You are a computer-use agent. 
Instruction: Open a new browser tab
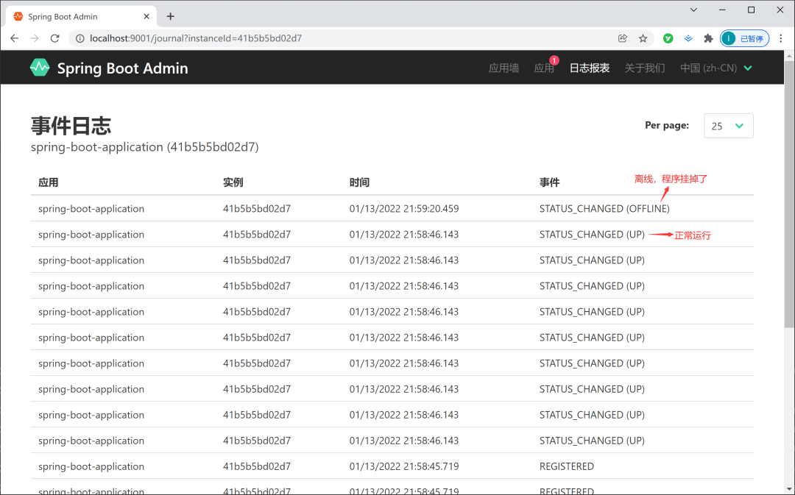[x=170, y=16]
